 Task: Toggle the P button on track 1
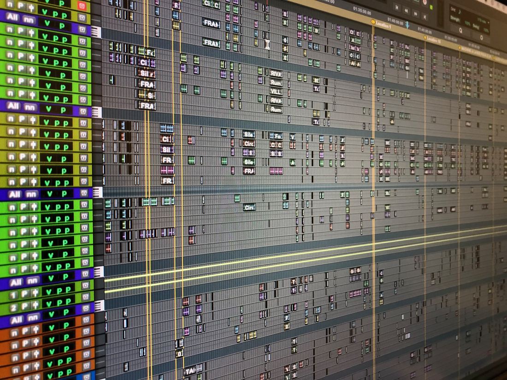[24, 294]
